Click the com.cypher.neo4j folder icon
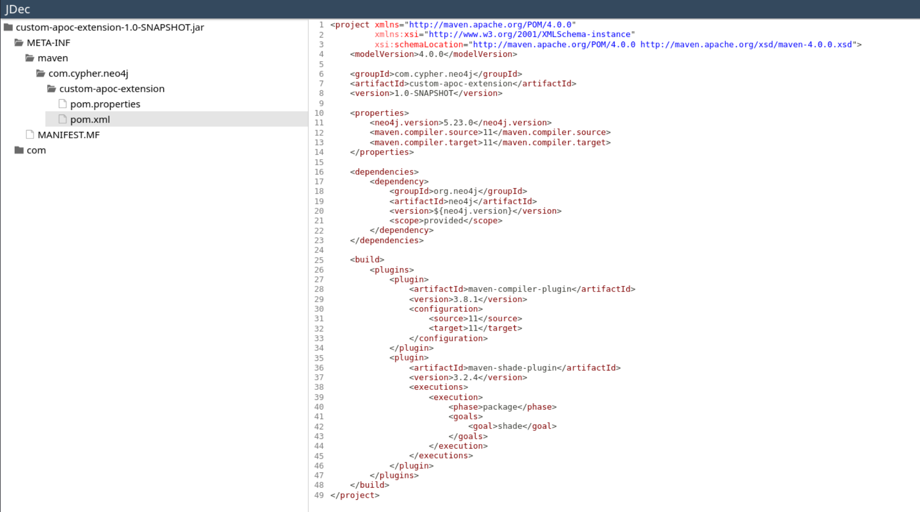920x512 pixels. click(x=41, y=74)
